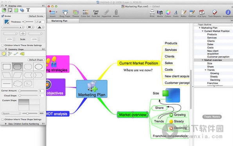233x146 pixels.
Task: Select the Text inspector T icon
Action: pyautogui.click(x=28, y=10)
